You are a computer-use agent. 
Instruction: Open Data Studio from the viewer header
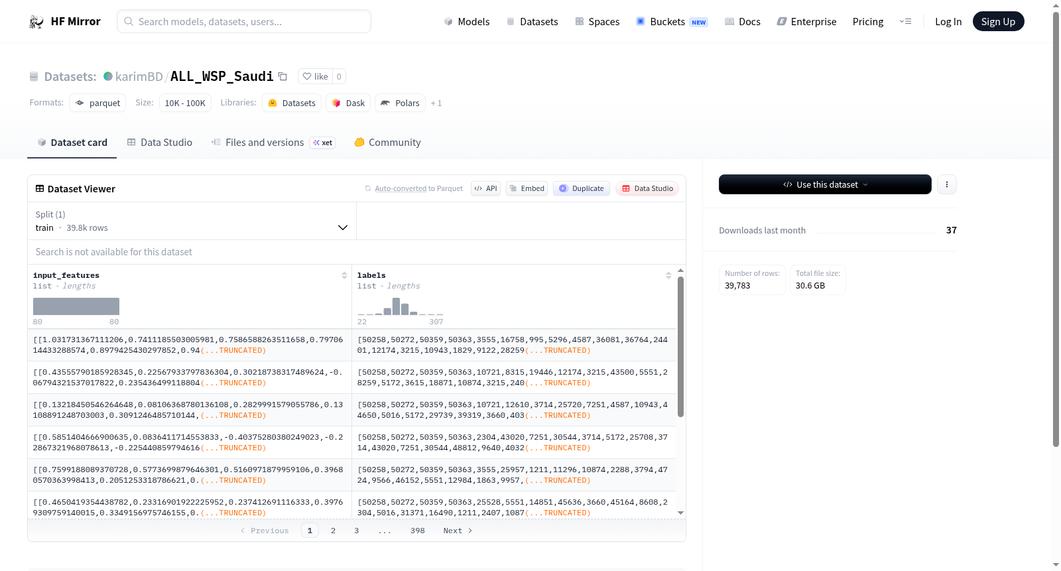coord(647,188)
